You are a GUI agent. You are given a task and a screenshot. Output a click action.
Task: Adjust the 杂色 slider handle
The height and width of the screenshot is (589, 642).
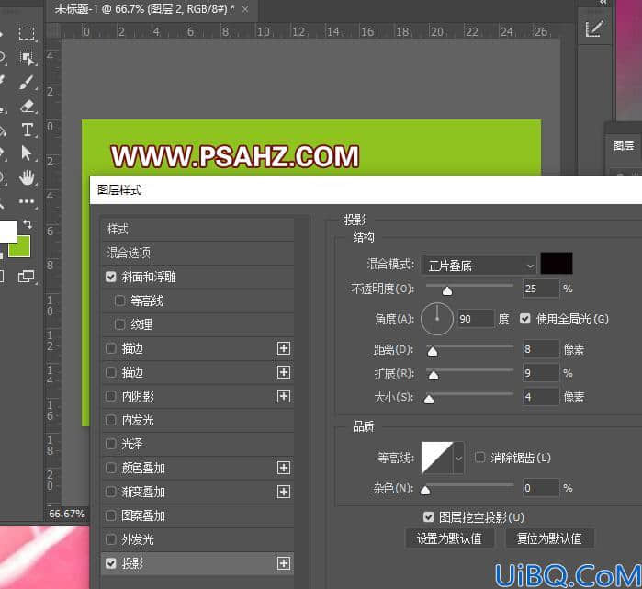(x=425, y=491)
